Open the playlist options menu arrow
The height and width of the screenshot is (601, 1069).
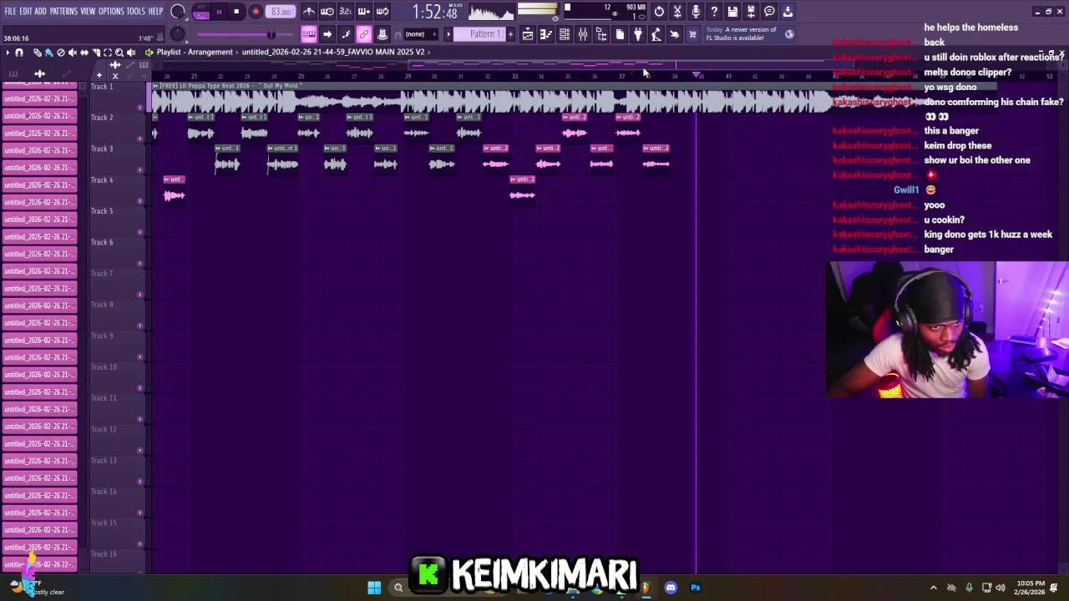8,53
